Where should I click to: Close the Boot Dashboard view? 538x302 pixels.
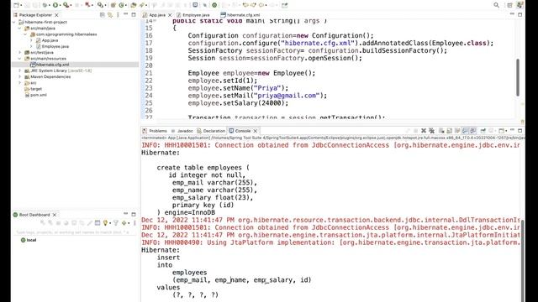click(54, 215)
